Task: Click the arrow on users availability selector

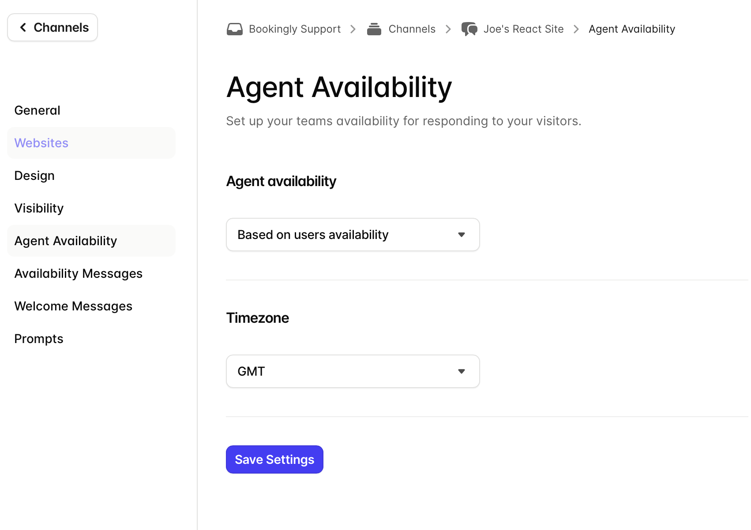Action: [x=462, y=235]
